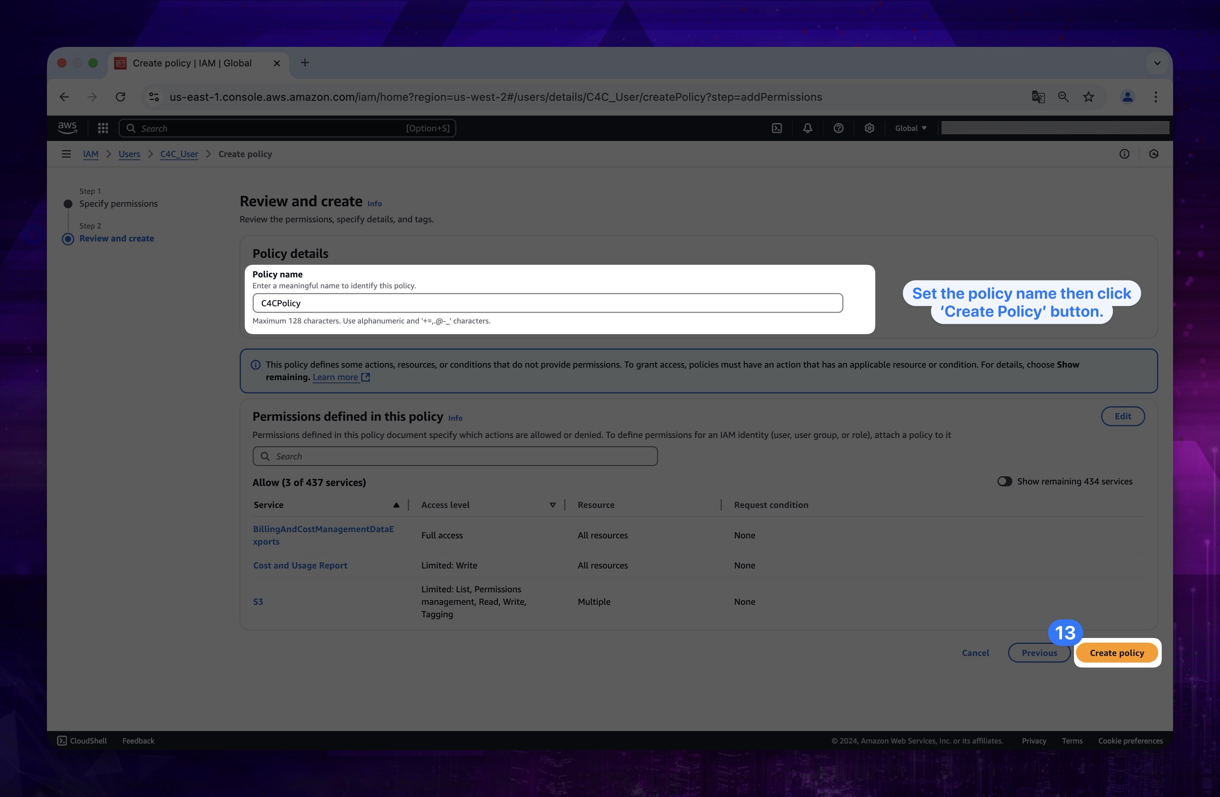This screenshot has height=797, width=1220.
Task: Open BillingAndCostManagementDataExports service link
Action: pyautogui.click(x=323, y=535)
